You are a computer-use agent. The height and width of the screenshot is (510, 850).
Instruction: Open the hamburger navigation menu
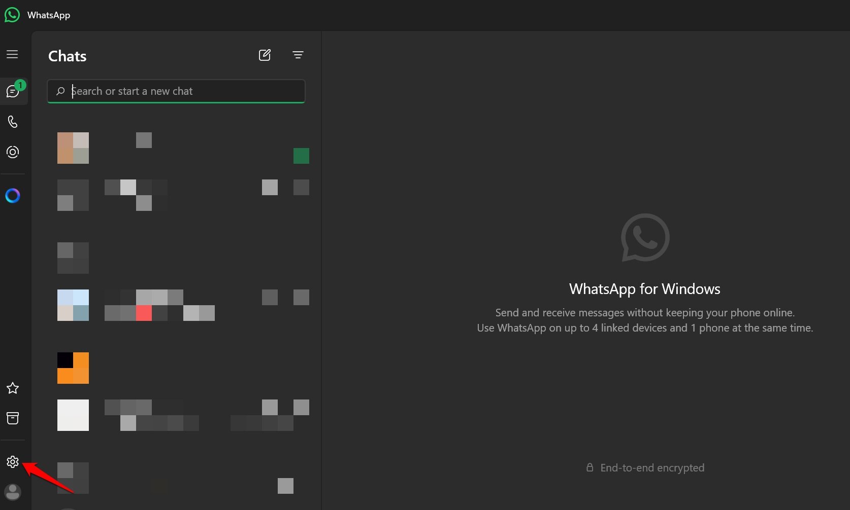pyautogui.click(x=12, y=54)
